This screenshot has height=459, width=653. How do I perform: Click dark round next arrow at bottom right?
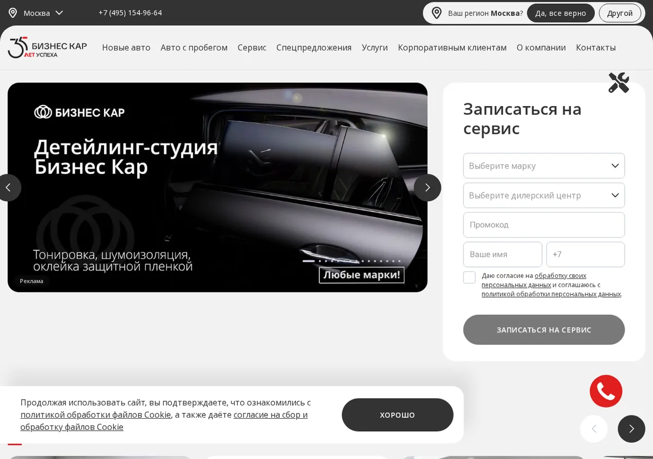pos(631,429)
